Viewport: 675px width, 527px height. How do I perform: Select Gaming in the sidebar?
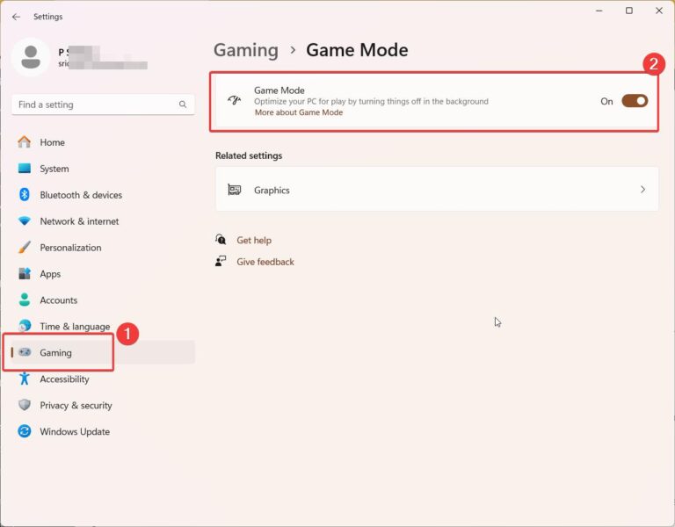[103, 352]
